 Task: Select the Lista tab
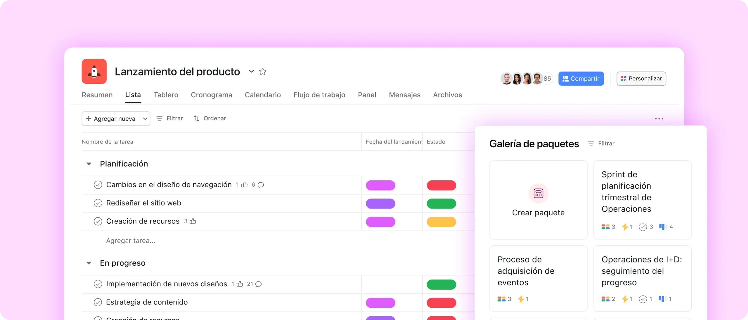point(133,95)
